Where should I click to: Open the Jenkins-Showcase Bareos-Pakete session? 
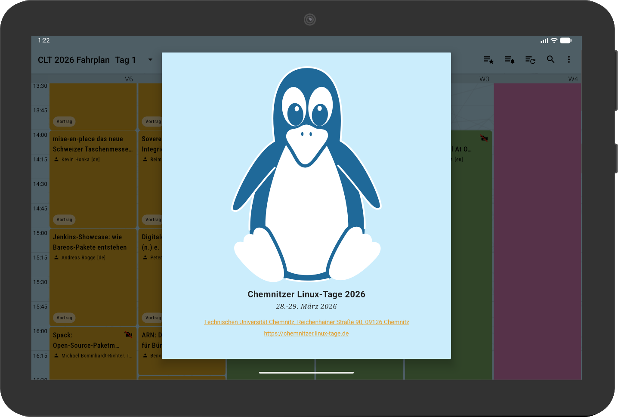pyautogui.click(x=93, y=277)
